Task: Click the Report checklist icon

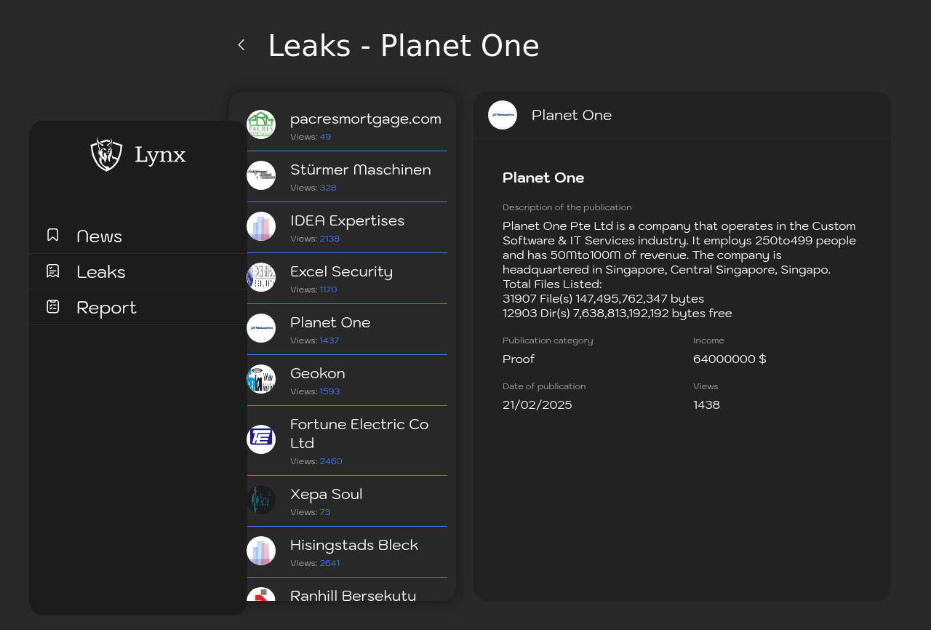Action: [53, 306]
